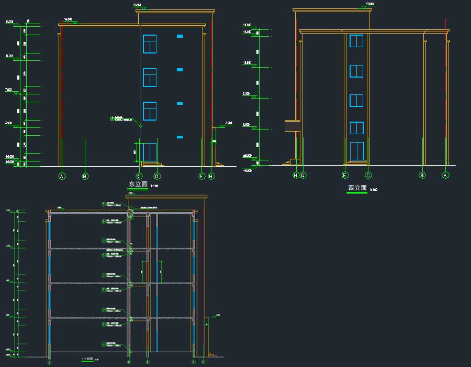Image resolution: width=471 pixels, height=367 pixels.
Task: Select top window in west elevation stair tower
Action: point(356,41)
